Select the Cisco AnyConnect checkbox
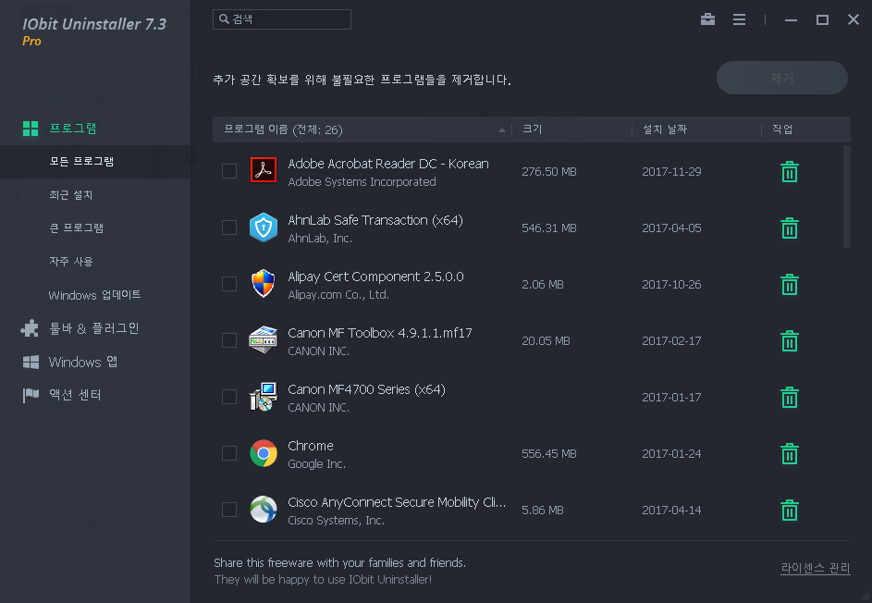This screenshot has height=603, width=872. point(229,510)
